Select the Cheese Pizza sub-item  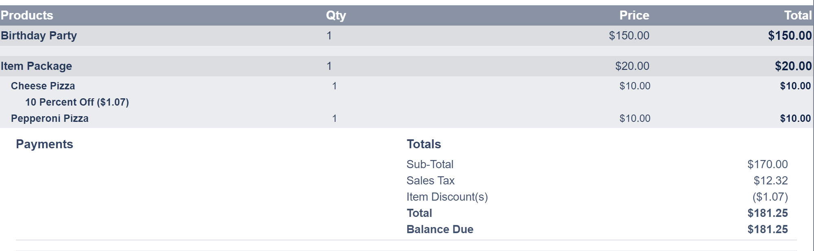(43, 86)
